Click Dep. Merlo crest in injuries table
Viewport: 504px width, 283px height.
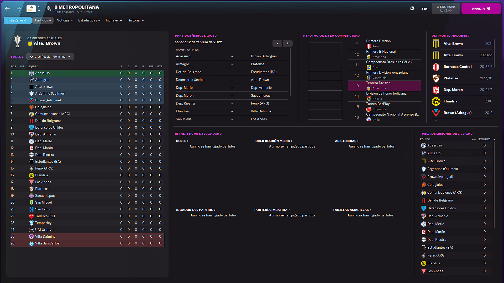(423, 224)
